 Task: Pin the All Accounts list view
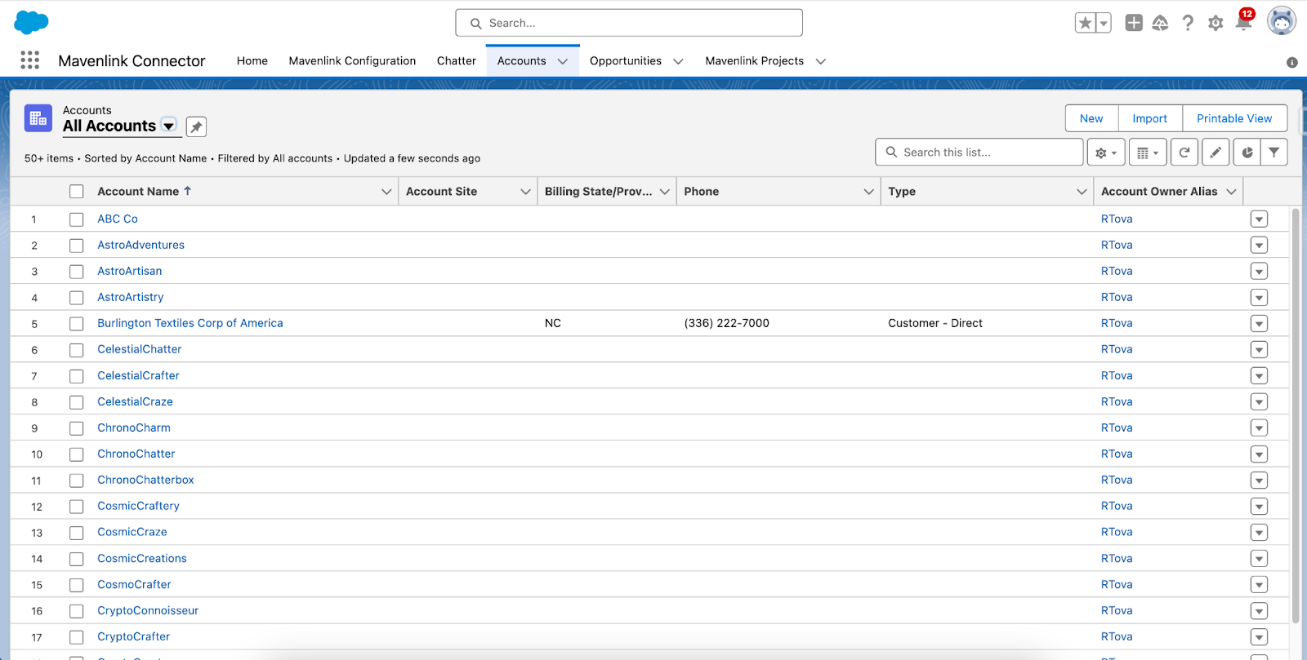pos(196,126)
